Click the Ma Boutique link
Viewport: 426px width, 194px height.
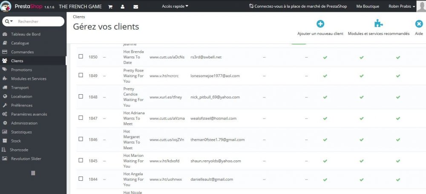pyautogui.click(x=367, y=6)
